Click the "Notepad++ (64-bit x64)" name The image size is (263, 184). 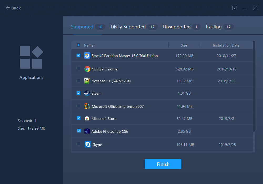[111, 81]
